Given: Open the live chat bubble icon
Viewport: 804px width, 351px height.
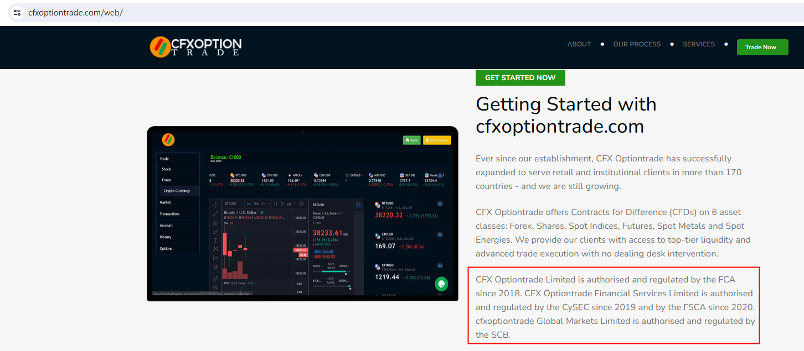Looking at the screenshot, I should click(441, 284).
